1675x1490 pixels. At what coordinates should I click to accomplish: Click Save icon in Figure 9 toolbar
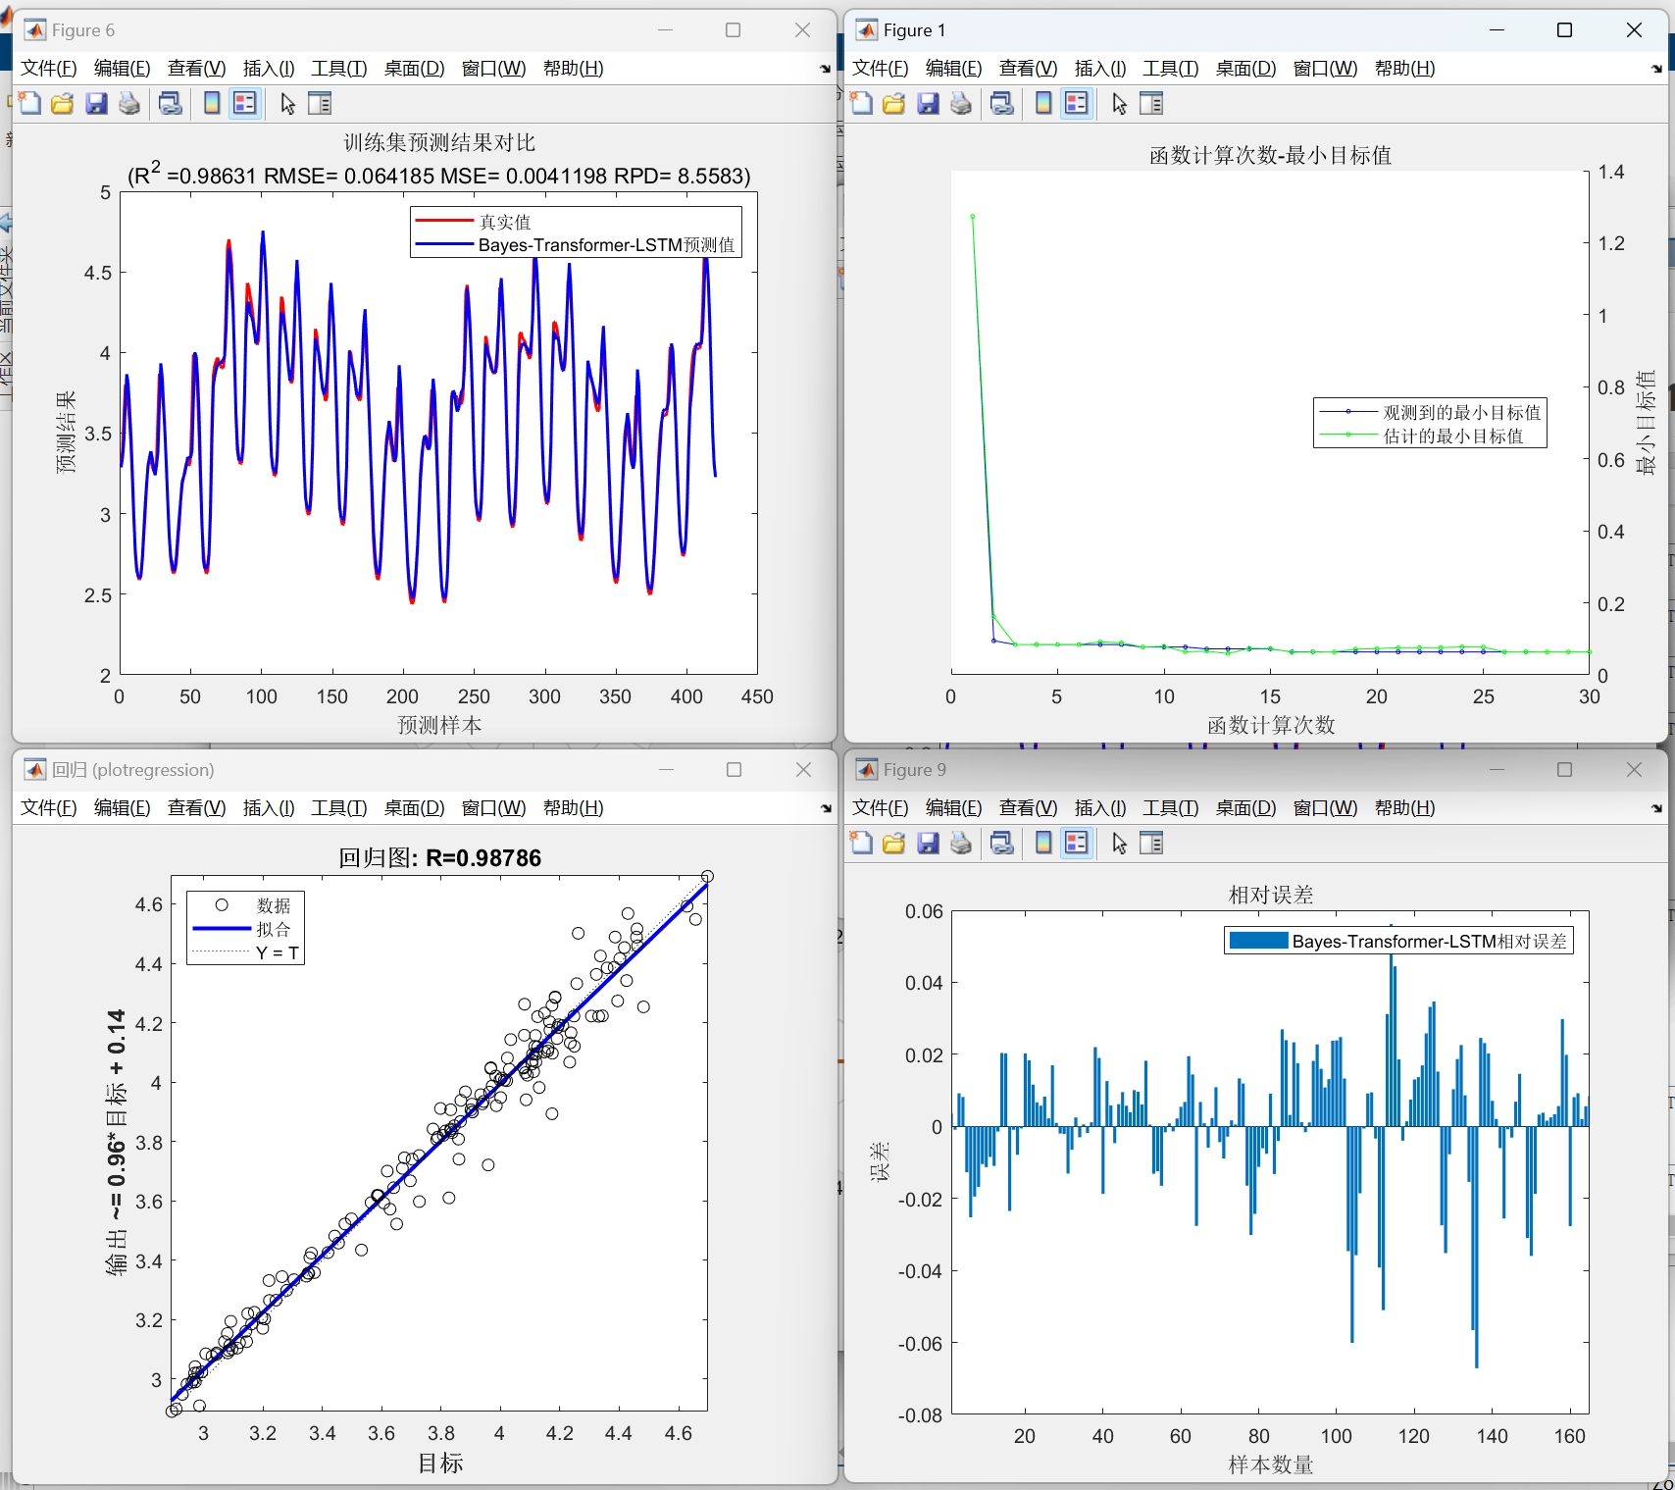point(928,843)
